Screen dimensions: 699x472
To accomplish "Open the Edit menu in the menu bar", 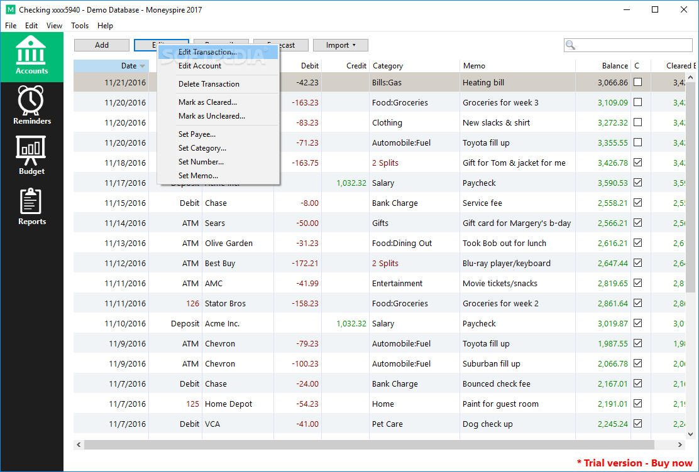I will [x=31, y=26].
